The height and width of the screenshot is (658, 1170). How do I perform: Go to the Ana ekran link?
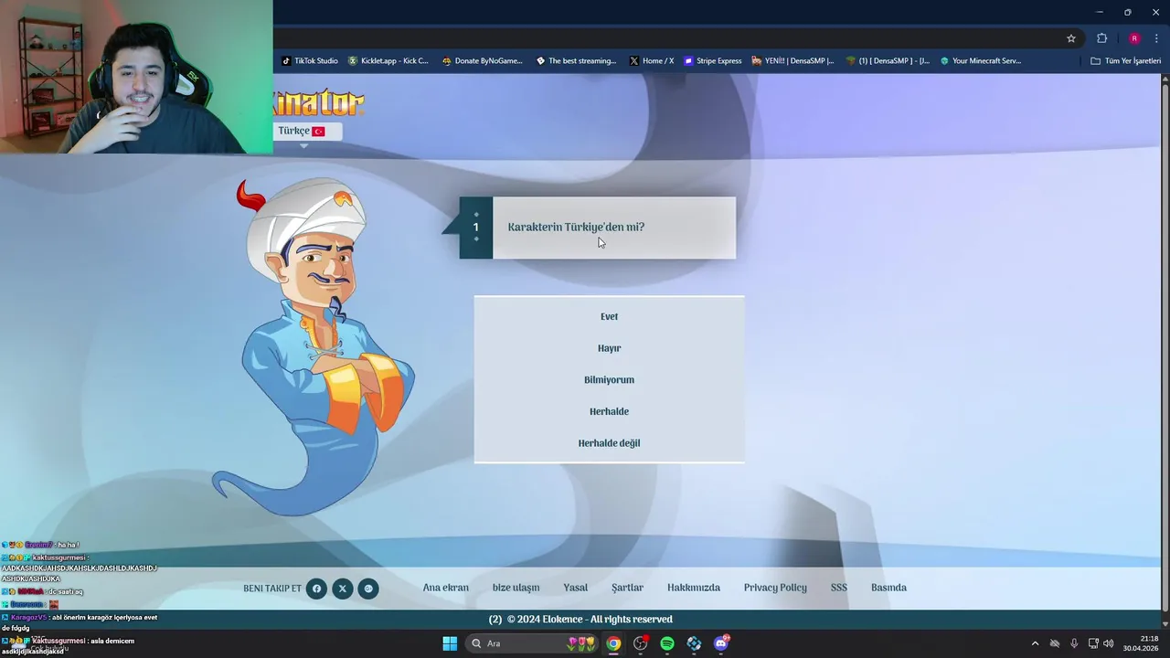pos(445,588)
